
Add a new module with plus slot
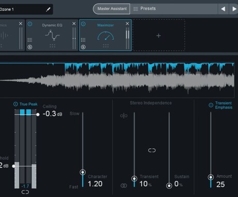(159, 36)
